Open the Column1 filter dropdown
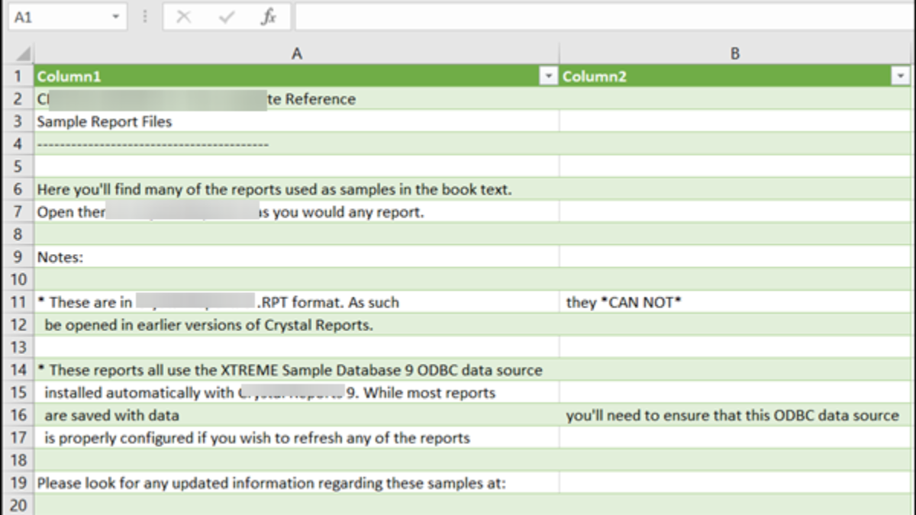 [x=549, y=76]
